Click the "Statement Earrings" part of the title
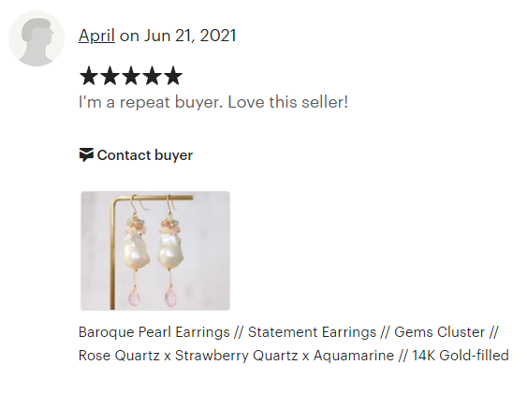 [312, 332]
